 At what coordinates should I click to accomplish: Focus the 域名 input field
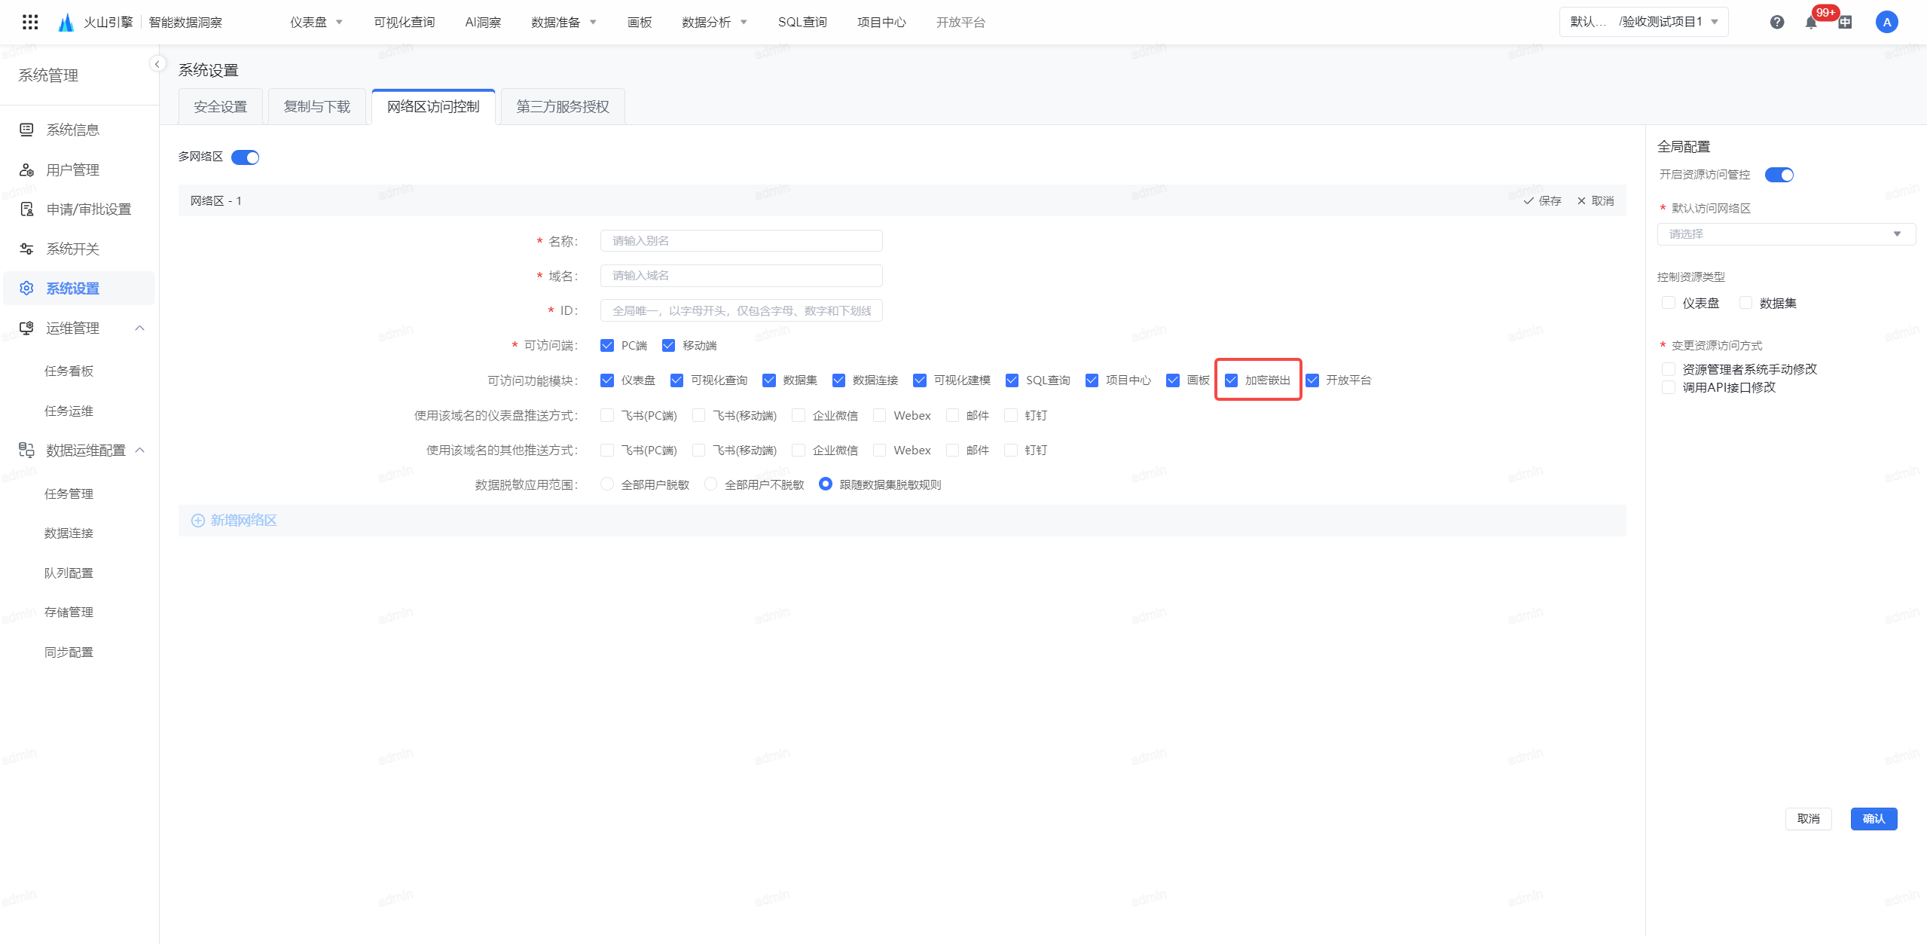tap(741, 275)
